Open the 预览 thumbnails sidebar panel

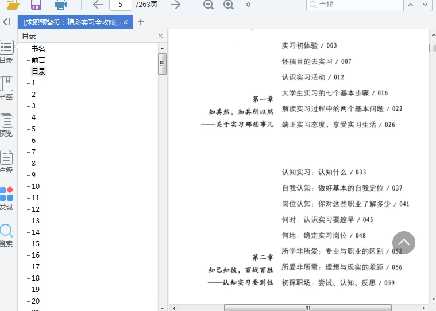click(6, 125)
